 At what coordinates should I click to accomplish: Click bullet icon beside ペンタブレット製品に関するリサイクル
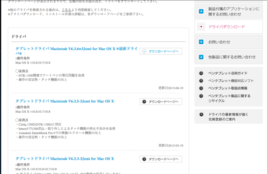coord(201,96)
